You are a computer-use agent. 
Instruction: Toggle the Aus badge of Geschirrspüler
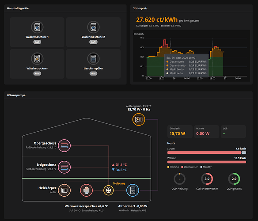pos(93,73)
